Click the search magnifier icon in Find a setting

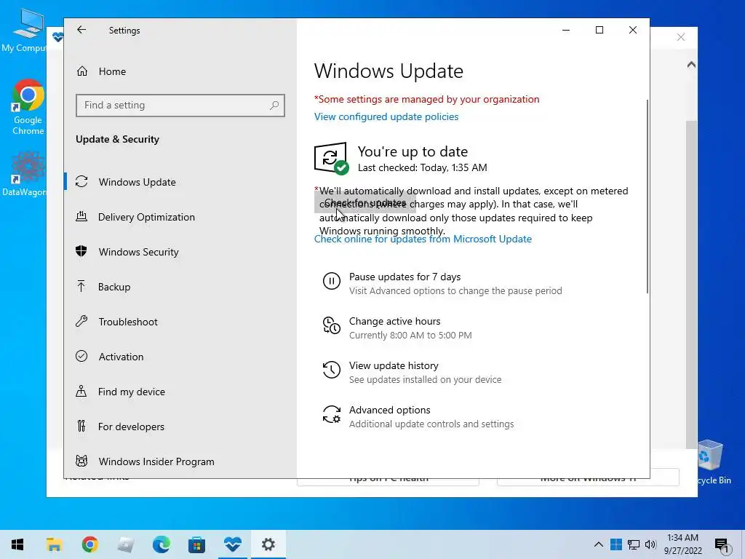[x=274, y=105]
